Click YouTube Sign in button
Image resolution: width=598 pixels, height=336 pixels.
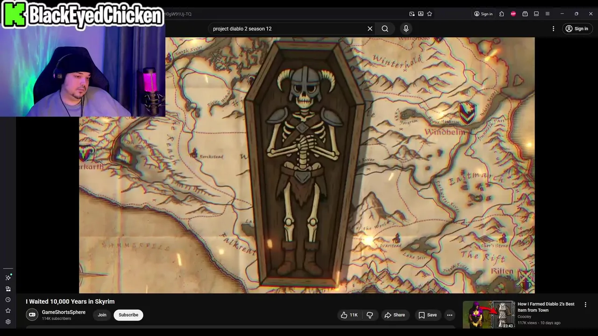[577, 28]
